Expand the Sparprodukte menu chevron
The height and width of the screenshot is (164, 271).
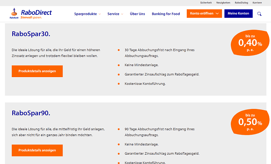[100, 14]
